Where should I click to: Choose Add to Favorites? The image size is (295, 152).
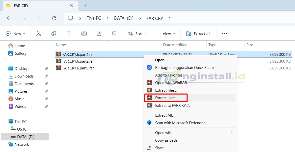[169, 75]
